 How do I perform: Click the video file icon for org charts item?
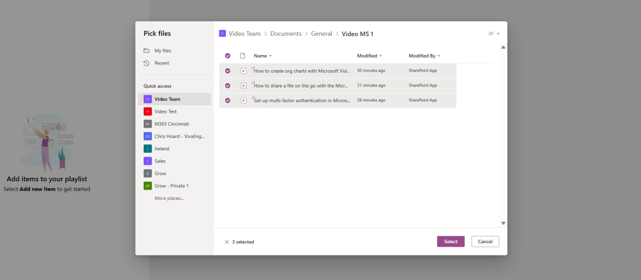coord(243,71)
